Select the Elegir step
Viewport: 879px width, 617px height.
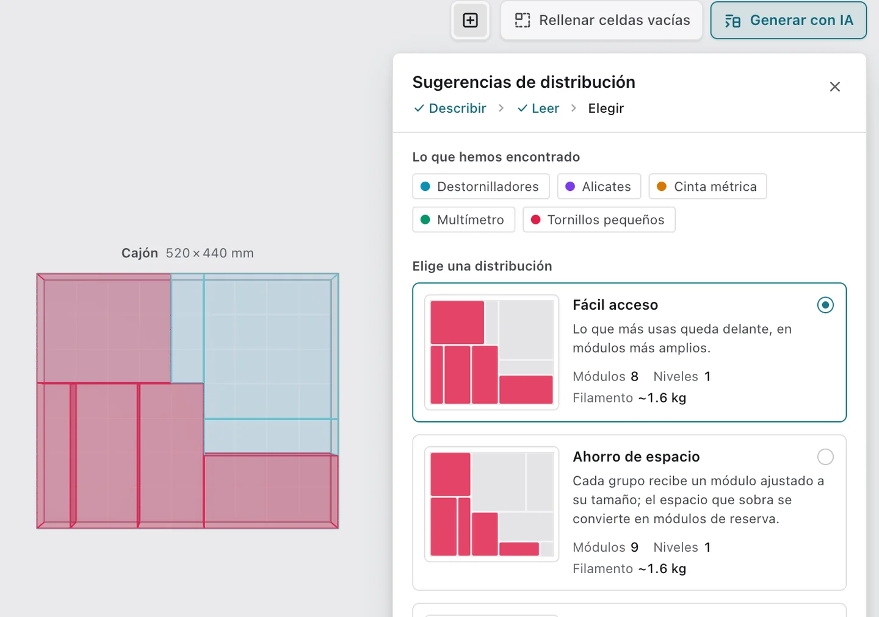coord(606,108)
